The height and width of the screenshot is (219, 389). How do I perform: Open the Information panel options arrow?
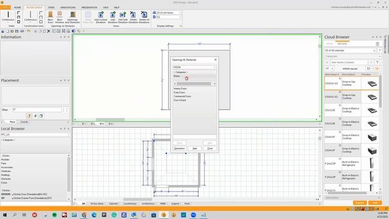(61, 37)
